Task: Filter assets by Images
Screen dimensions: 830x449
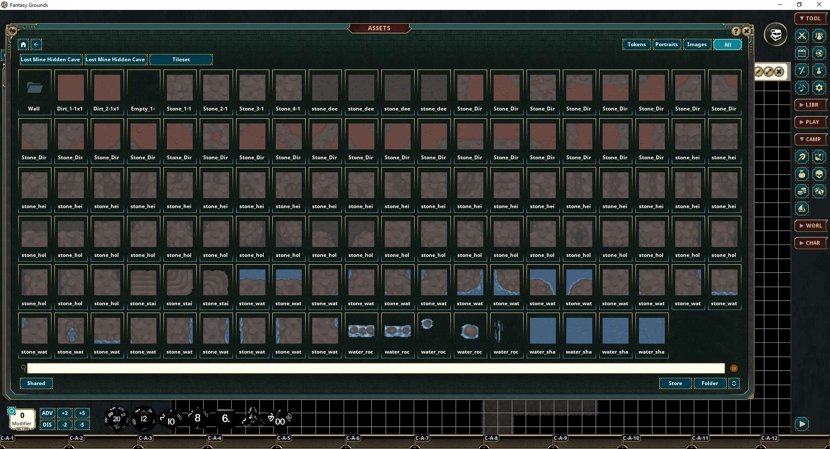Action: (697, 44)
